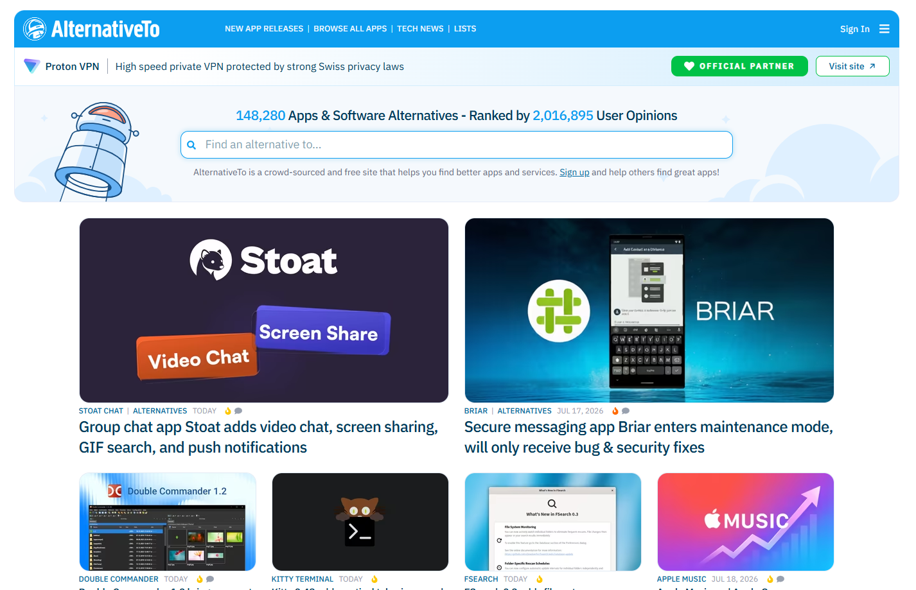The width and height of the screenshot is (916, 590).
Task: Open comments icon for the Briar article
Action: pos(626,411)
